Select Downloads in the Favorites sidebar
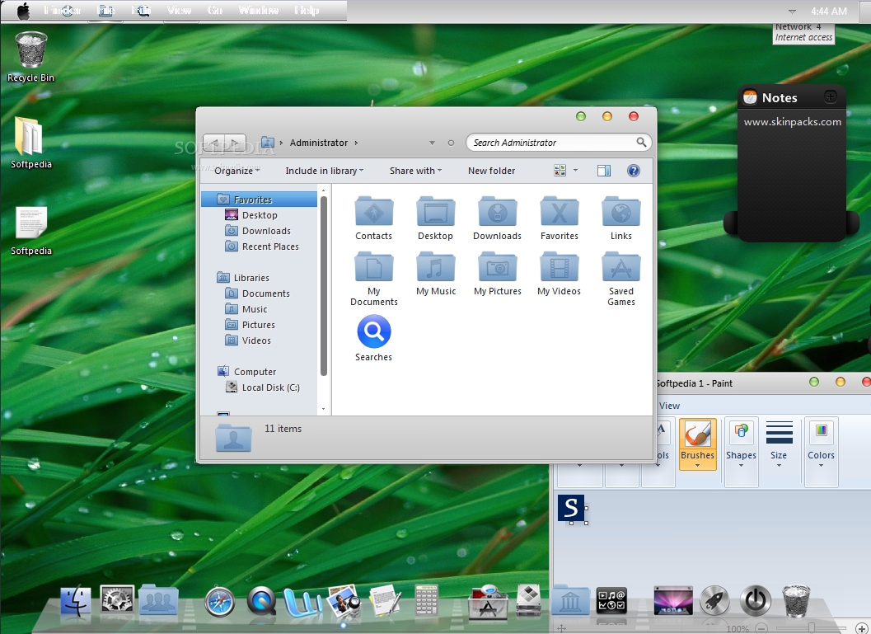Screen dimensions: 871x634 (x=266, y=231)
